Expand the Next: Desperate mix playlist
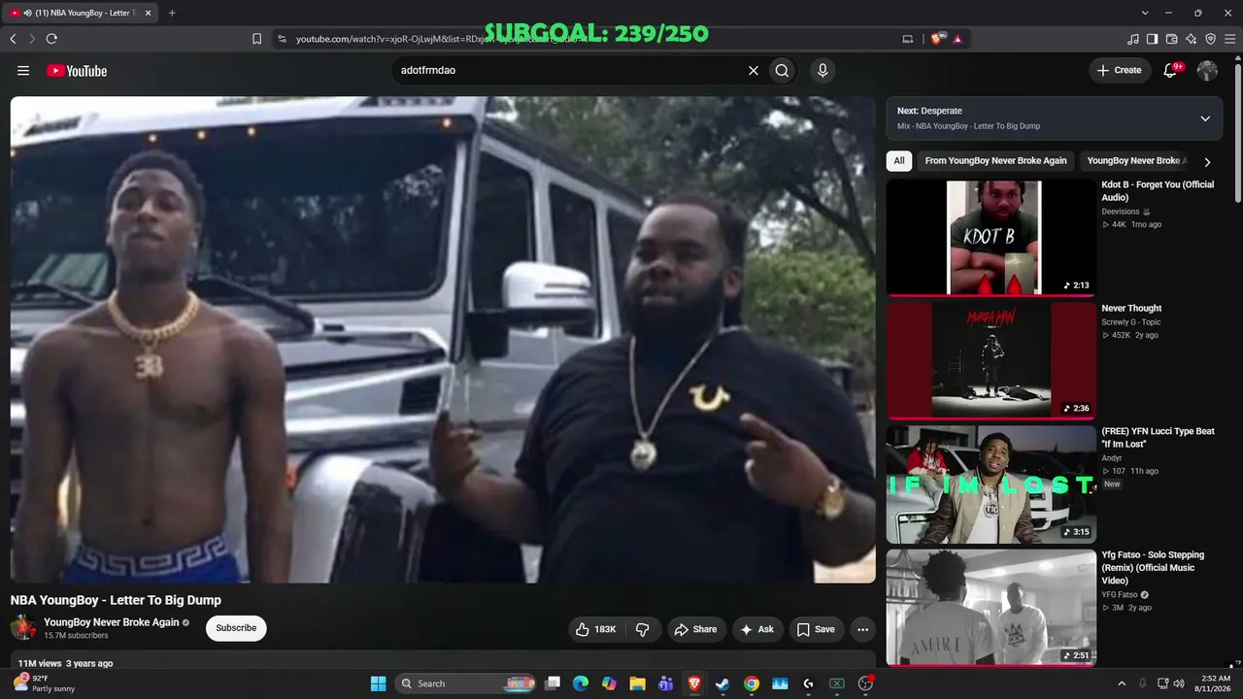1243x699 pixels. pos(1205,118)
